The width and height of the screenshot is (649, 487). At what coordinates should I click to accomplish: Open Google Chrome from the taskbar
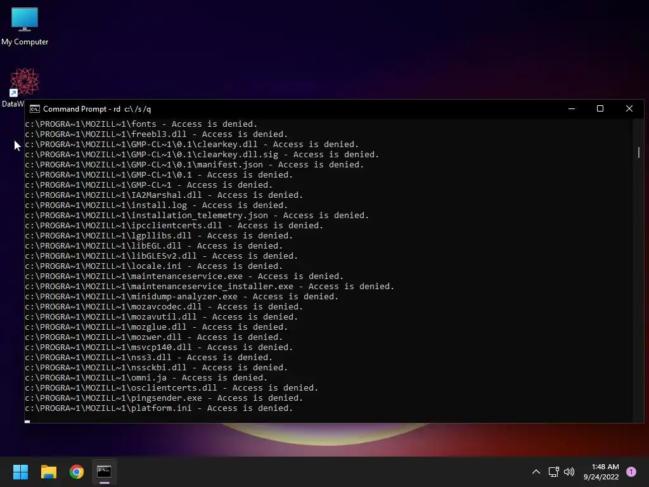(x=77, y=472)
